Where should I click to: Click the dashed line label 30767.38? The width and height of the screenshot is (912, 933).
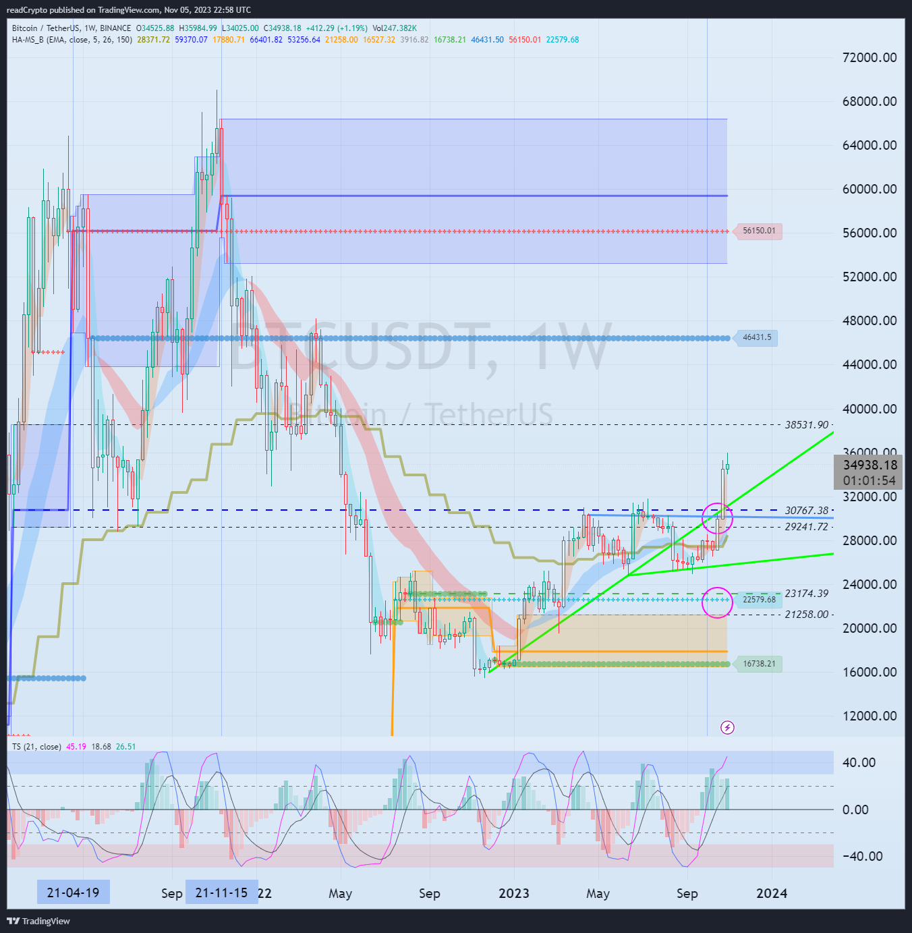(x=807, y=511)
